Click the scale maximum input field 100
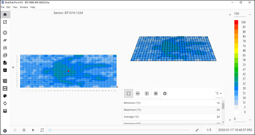255x135 pixels. 240,14
